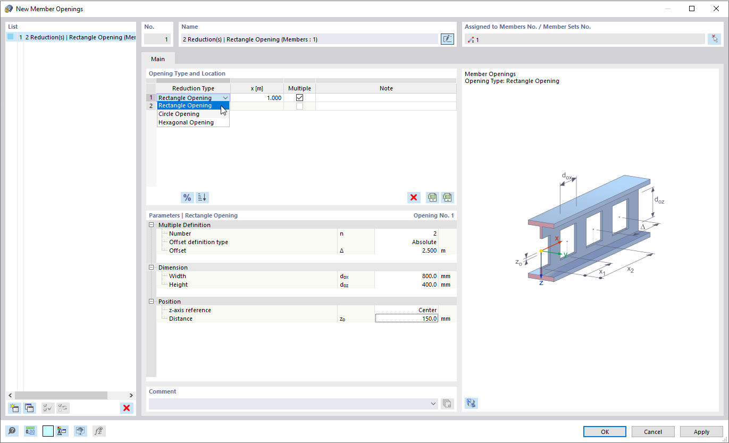Click the duplicate list item icon
This screenshot has height=443, width=729.
click(29, 408)
